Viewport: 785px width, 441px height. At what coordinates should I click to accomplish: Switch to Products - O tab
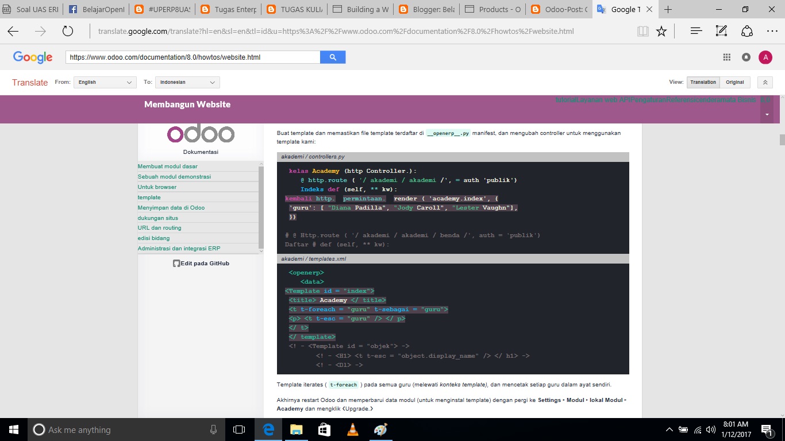pyautogui.click(x=492, y=9)
